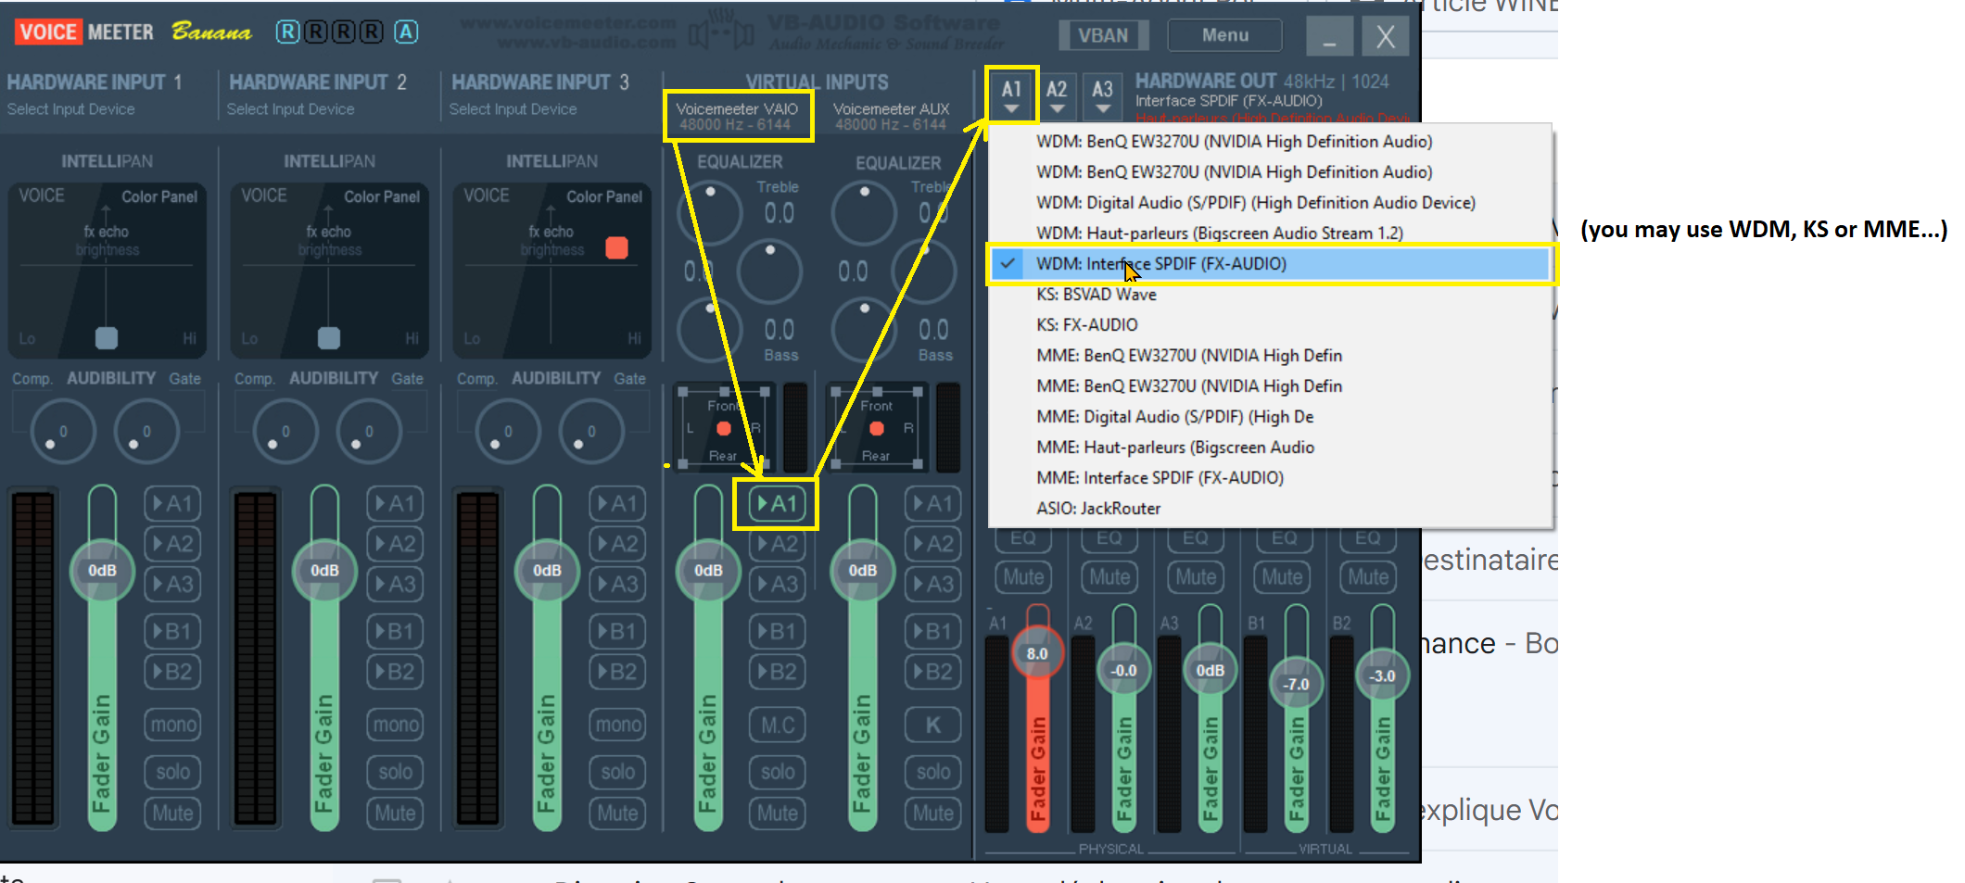Open EQ on the A2 output bus
This screenshot has height=883, width=1965.
tap(1109, 537)
